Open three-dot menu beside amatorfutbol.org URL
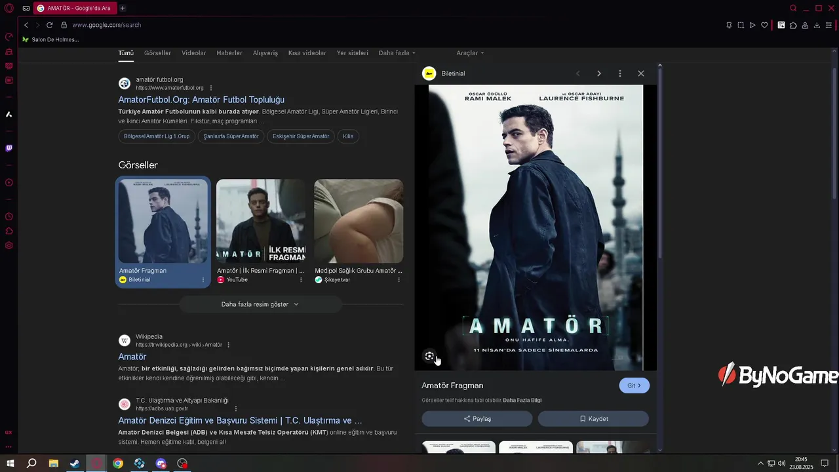The image size is (839, 472). click(x=210, y=88)
